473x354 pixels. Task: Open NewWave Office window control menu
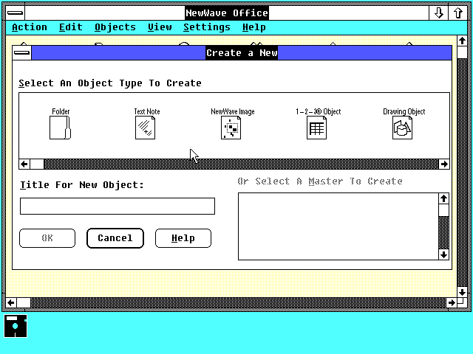click(15, 13)
